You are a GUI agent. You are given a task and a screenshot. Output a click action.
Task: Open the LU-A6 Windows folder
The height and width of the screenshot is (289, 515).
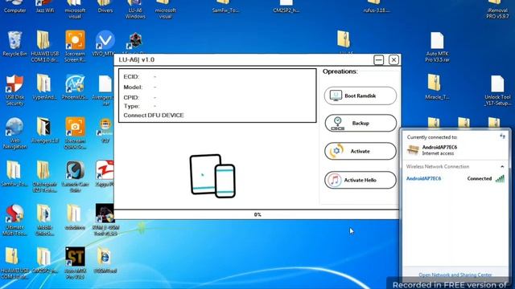(x=135, y=9)
